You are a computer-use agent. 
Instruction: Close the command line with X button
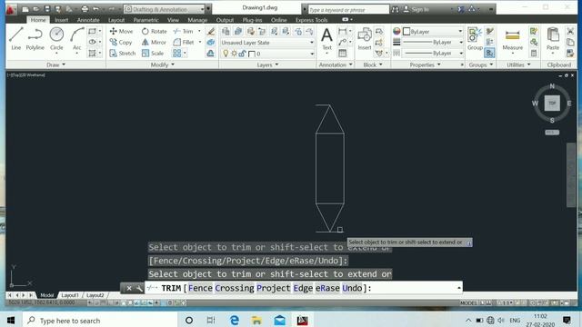click(x=129, y=288)
